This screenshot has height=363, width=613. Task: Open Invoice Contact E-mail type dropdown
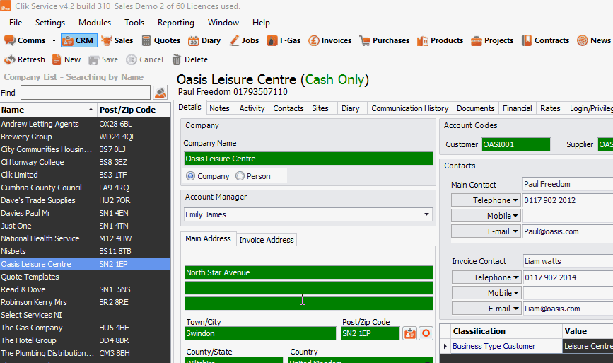[486, 309]
